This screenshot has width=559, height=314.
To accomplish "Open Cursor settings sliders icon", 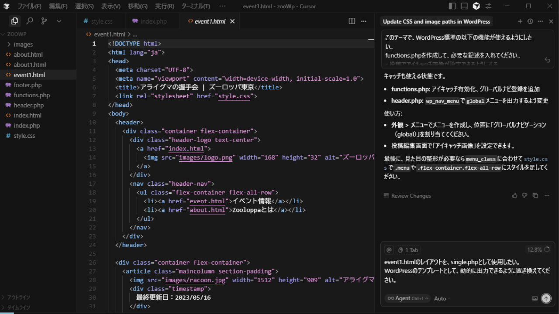I will point(488,6).
